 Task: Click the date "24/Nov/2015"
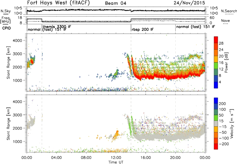pos(189,3)
